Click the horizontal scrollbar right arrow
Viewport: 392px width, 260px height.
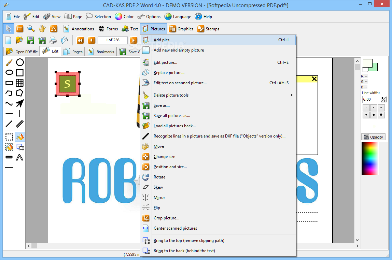coord(357,246)
